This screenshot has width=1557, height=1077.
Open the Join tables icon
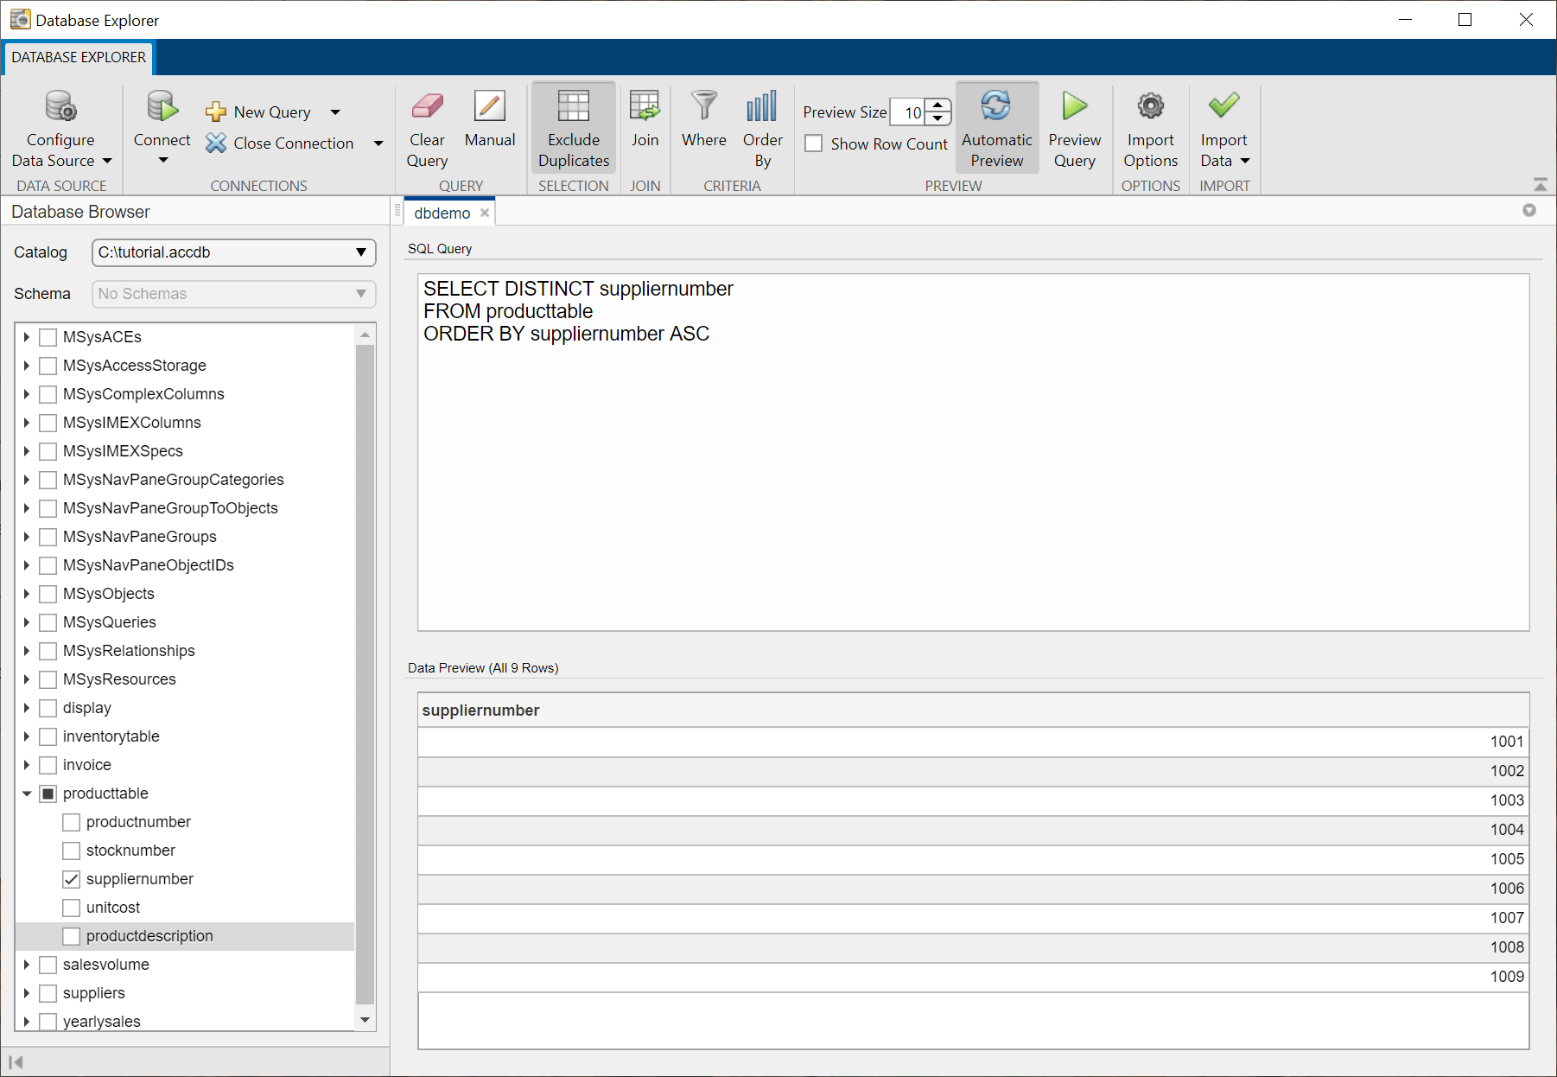pyautogui.click(x=645, y=107)
